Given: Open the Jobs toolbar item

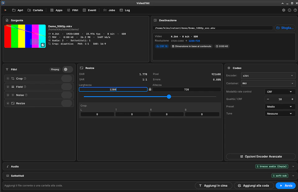Looking at the screenshot, I should 109,10.
